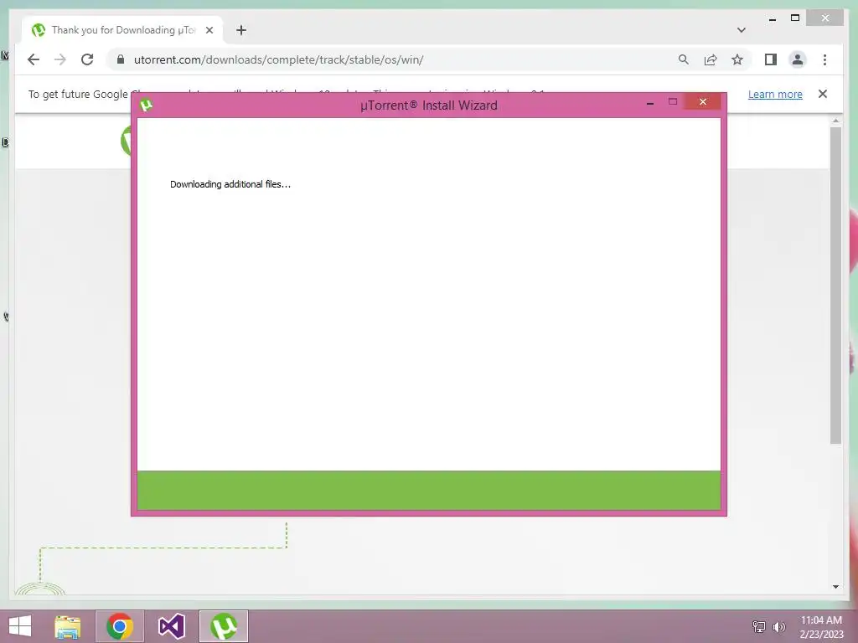Click the scrollbar's up arrow

(x=835, y=121)
